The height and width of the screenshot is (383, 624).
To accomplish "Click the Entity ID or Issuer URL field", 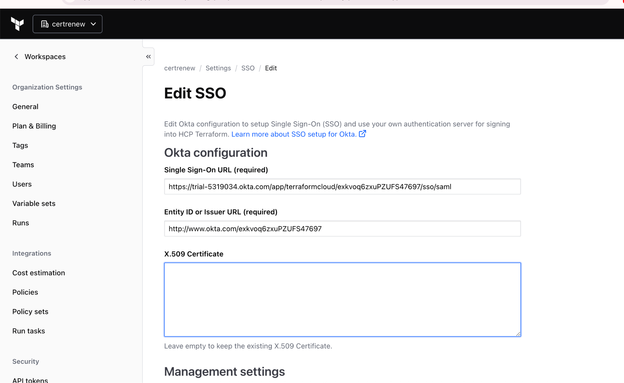I will pos(342,229).
